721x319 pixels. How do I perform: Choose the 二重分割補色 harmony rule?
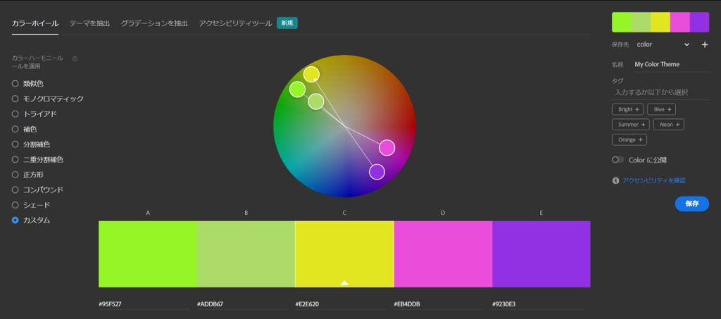[37, 159]
